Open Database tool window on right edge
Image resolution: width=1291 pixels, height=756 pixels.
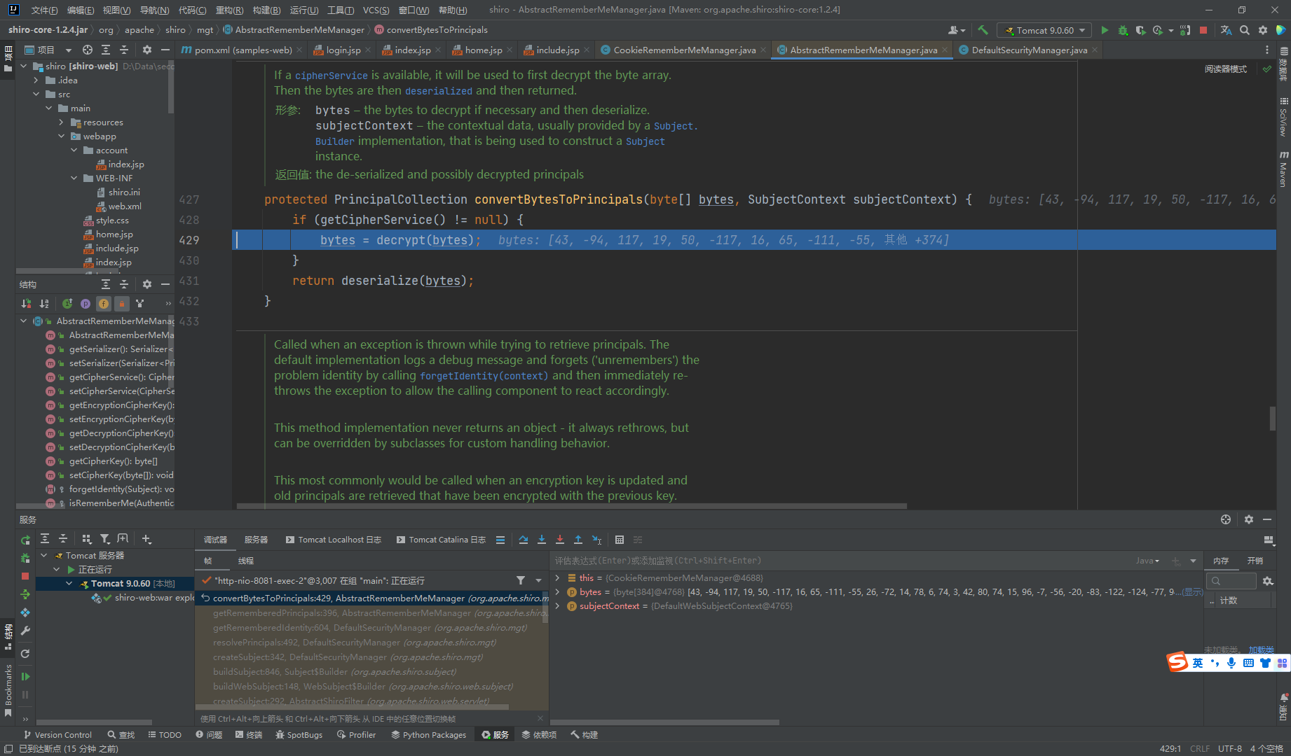tap(1283, 64)
